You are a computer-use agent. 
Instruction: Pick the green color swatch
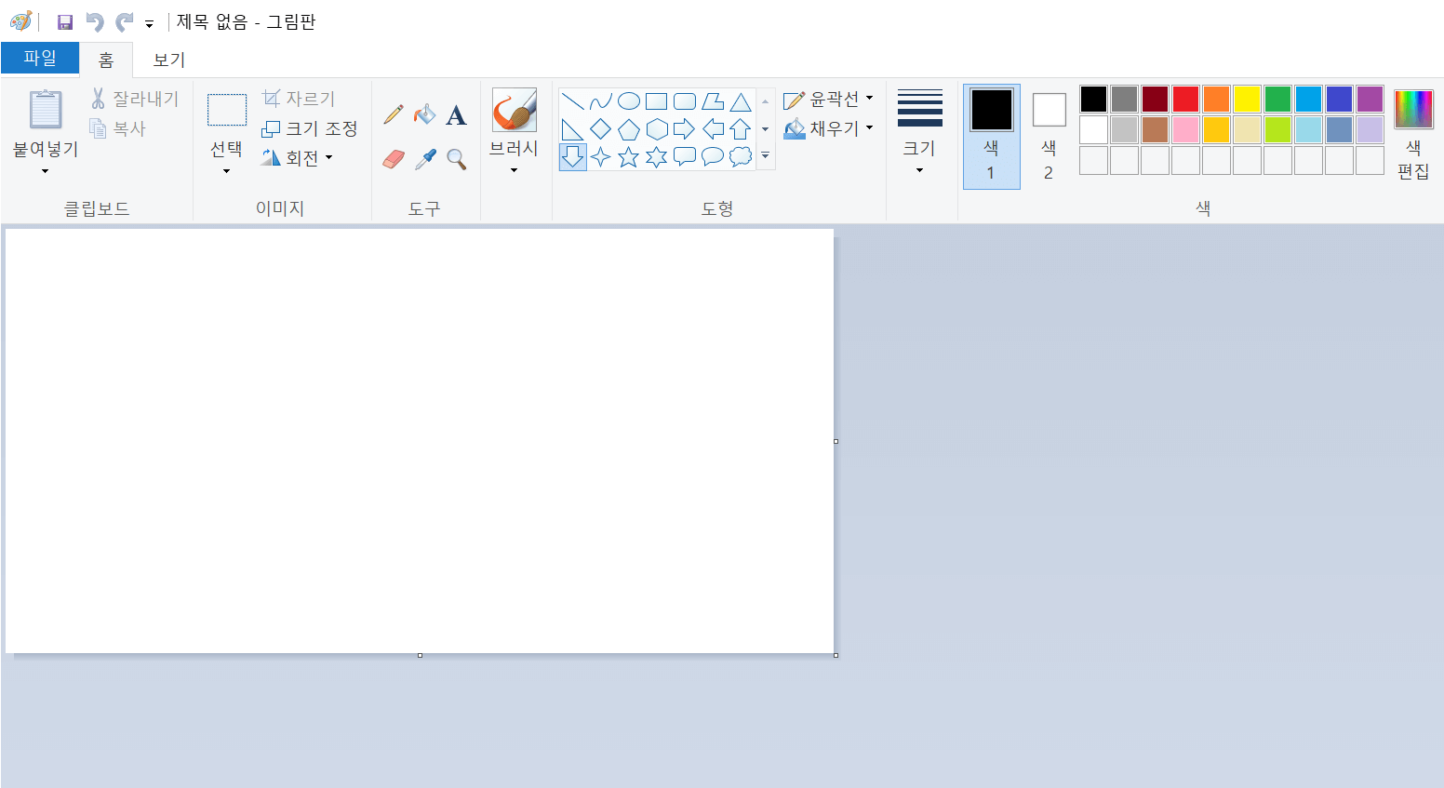pos(1277,99)
